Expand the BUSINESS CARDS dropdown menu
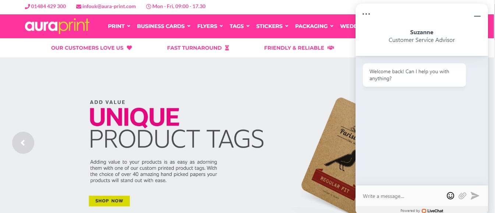This screenshot has width=495, height=213. tap(164, 26)
